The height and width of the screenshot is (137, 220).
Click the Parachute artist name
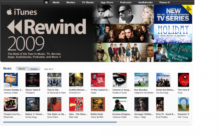[x=8, y=117]
